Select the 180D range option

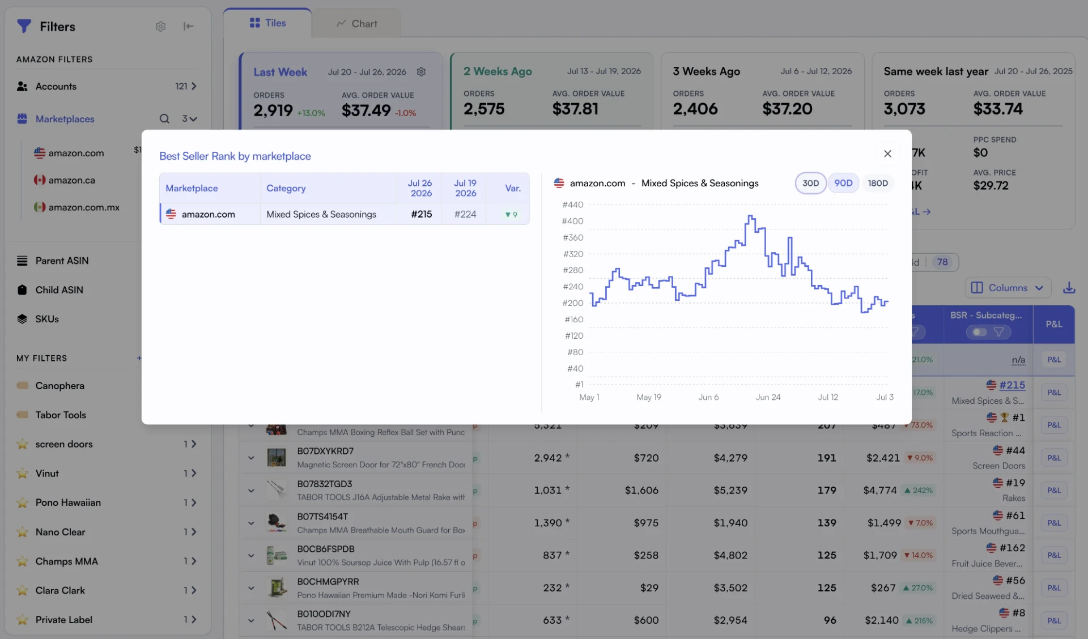coord(878,183)
